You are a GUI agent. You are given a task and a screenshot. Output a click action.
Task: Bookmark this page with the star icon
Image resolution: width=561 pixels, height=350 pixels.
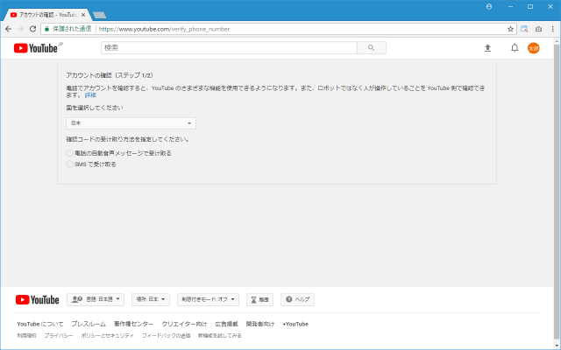510,28
